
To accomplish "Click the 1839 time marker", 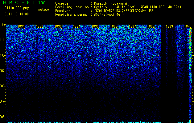I will pyautogui.click(x=169, y=26).
